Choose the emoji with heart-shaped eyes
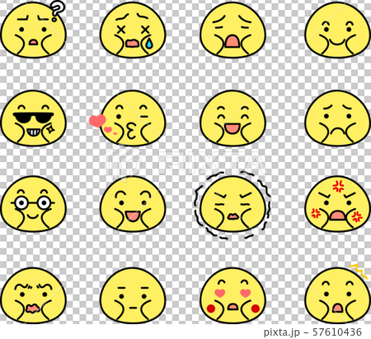Image resolution: width=371 pixels, height=339 pixels. (232, 295)
